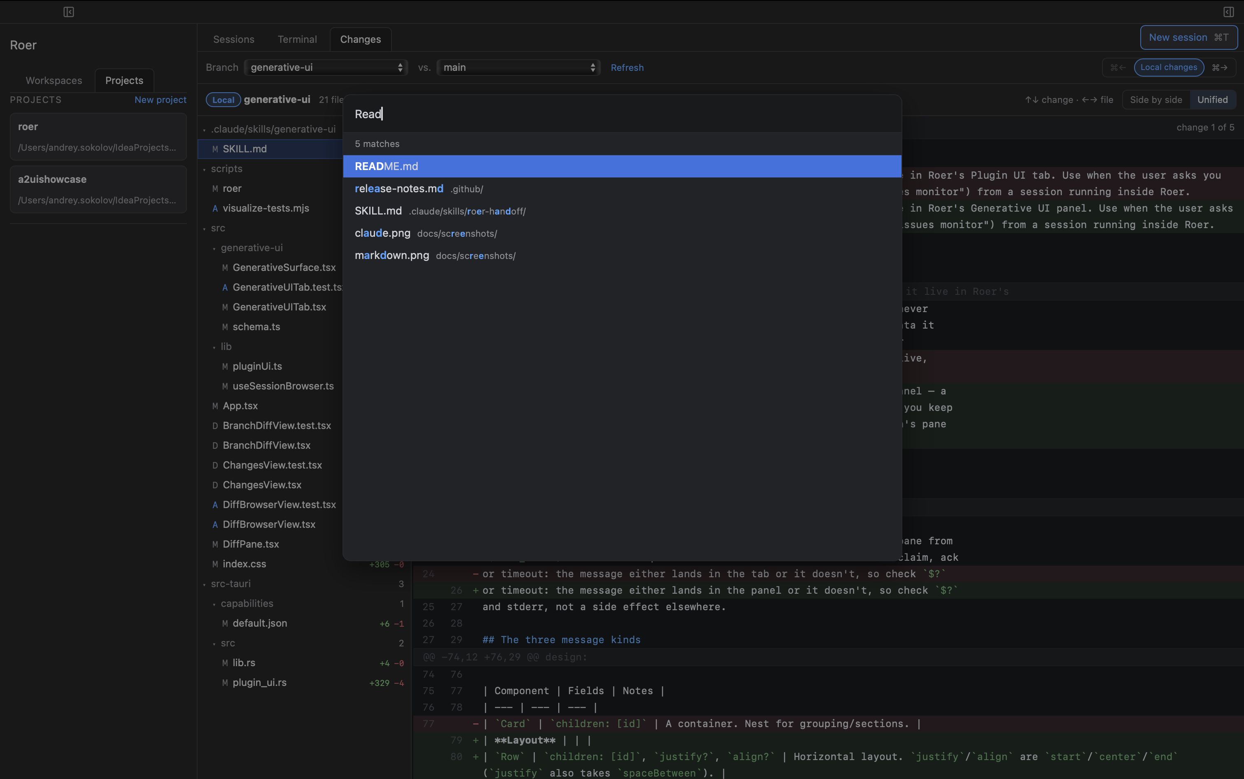Switch to the Terminal tab
Viewport: 1244px width, 779px height.
pyautogui.click(x=297, y=39)
